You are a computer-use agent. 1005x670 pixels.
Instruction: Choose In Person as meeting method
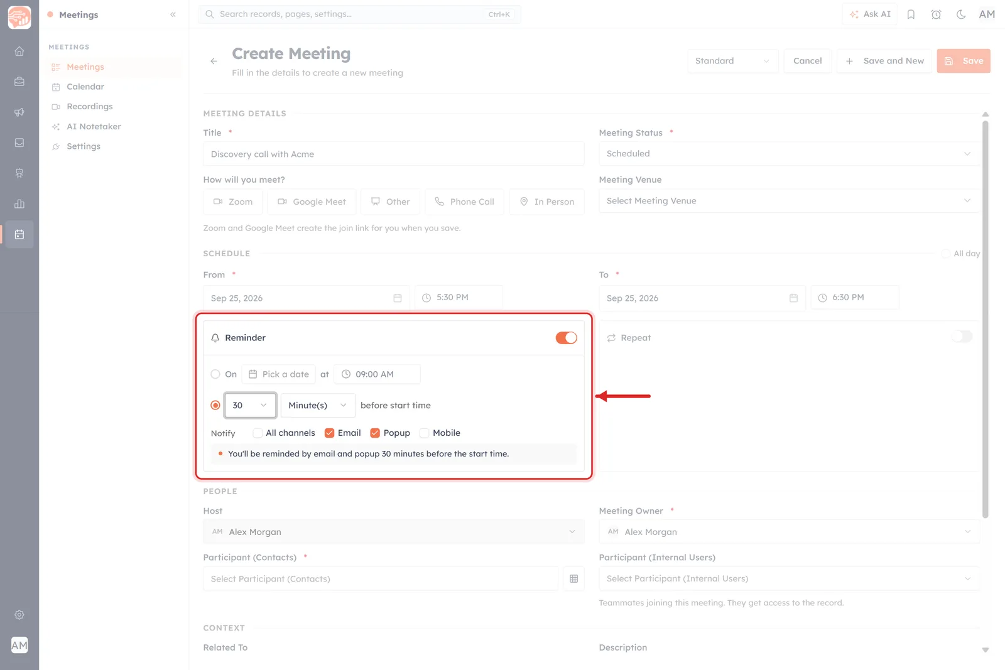click(546, 202)
